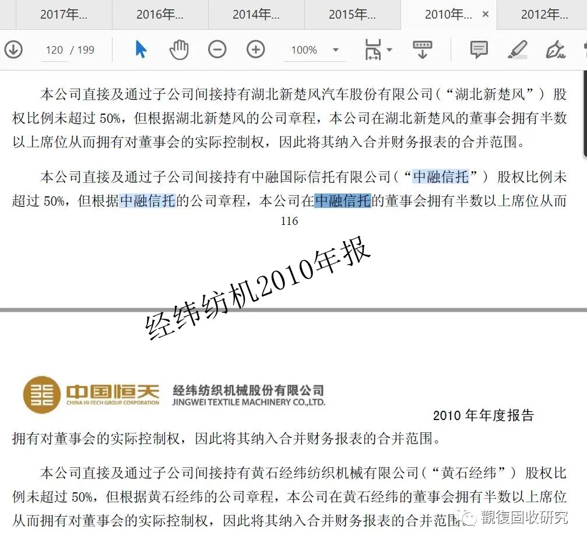Switch to the 2014年 document tab
The width and height of the screenshot is (587, 543).
[256, 15]
